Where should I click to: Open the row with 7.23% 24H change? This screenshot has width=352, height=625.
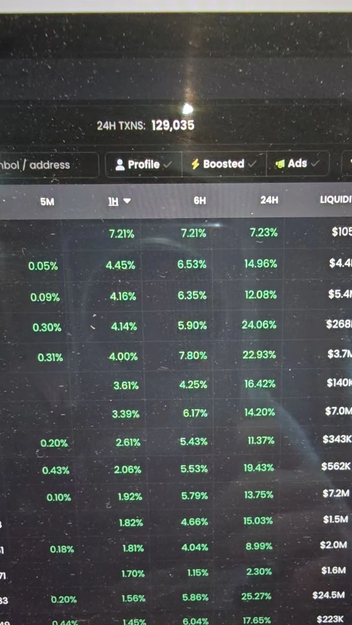[x=176, y=233]
